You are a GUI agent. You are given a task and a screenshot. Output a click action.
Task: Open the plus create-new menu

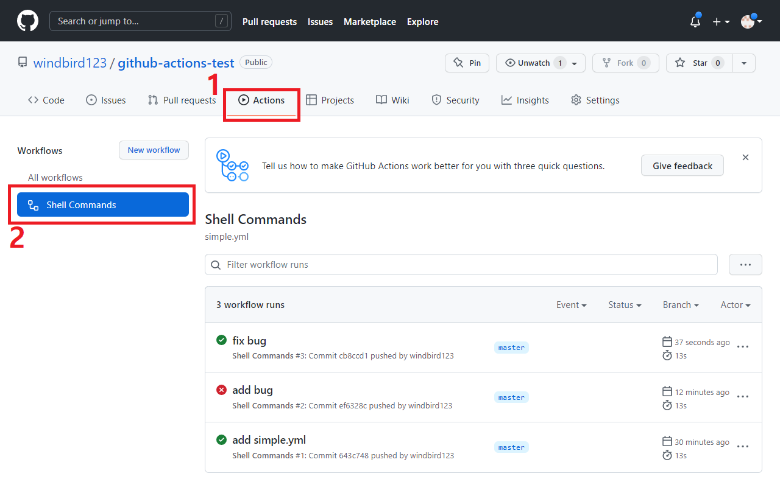721,21
